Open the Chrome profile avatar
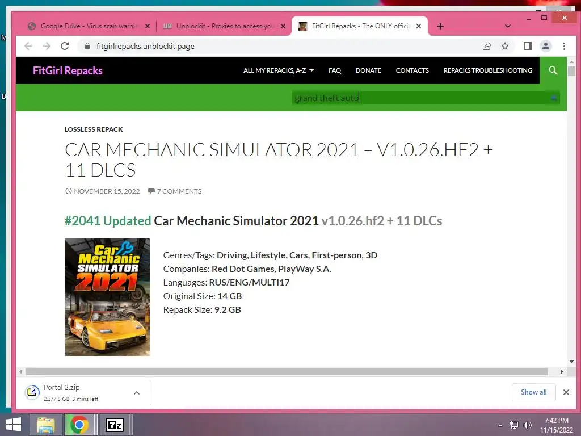Image resolution: width=581 pixels, height=436 pixels. [x=545, y=46]
